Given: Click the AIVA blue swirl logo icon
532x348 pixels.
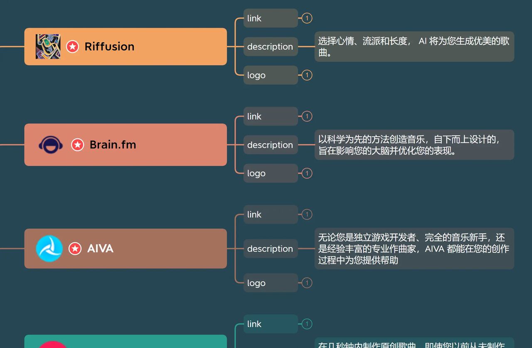Looking at the screenshot, I should (x=50, y=248).
